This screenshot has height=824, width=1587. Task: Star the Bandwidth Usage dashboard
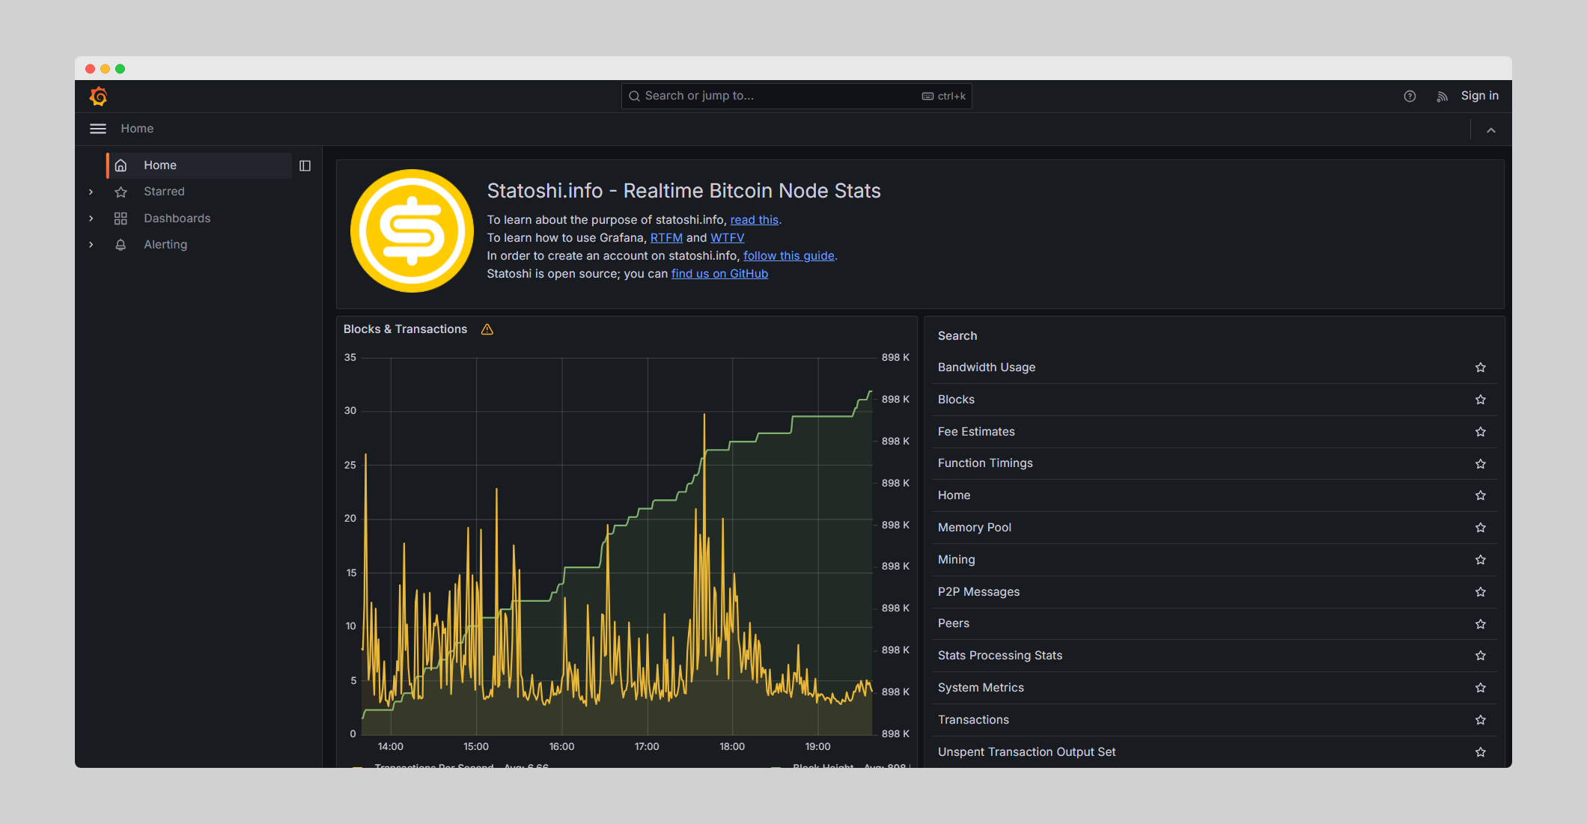tap(1480, 367)
